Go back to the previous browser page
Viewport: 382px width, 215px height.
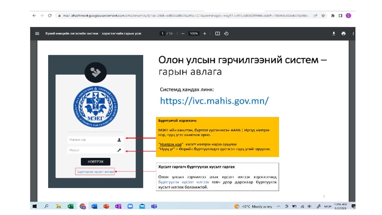click(x=34, y=16)
